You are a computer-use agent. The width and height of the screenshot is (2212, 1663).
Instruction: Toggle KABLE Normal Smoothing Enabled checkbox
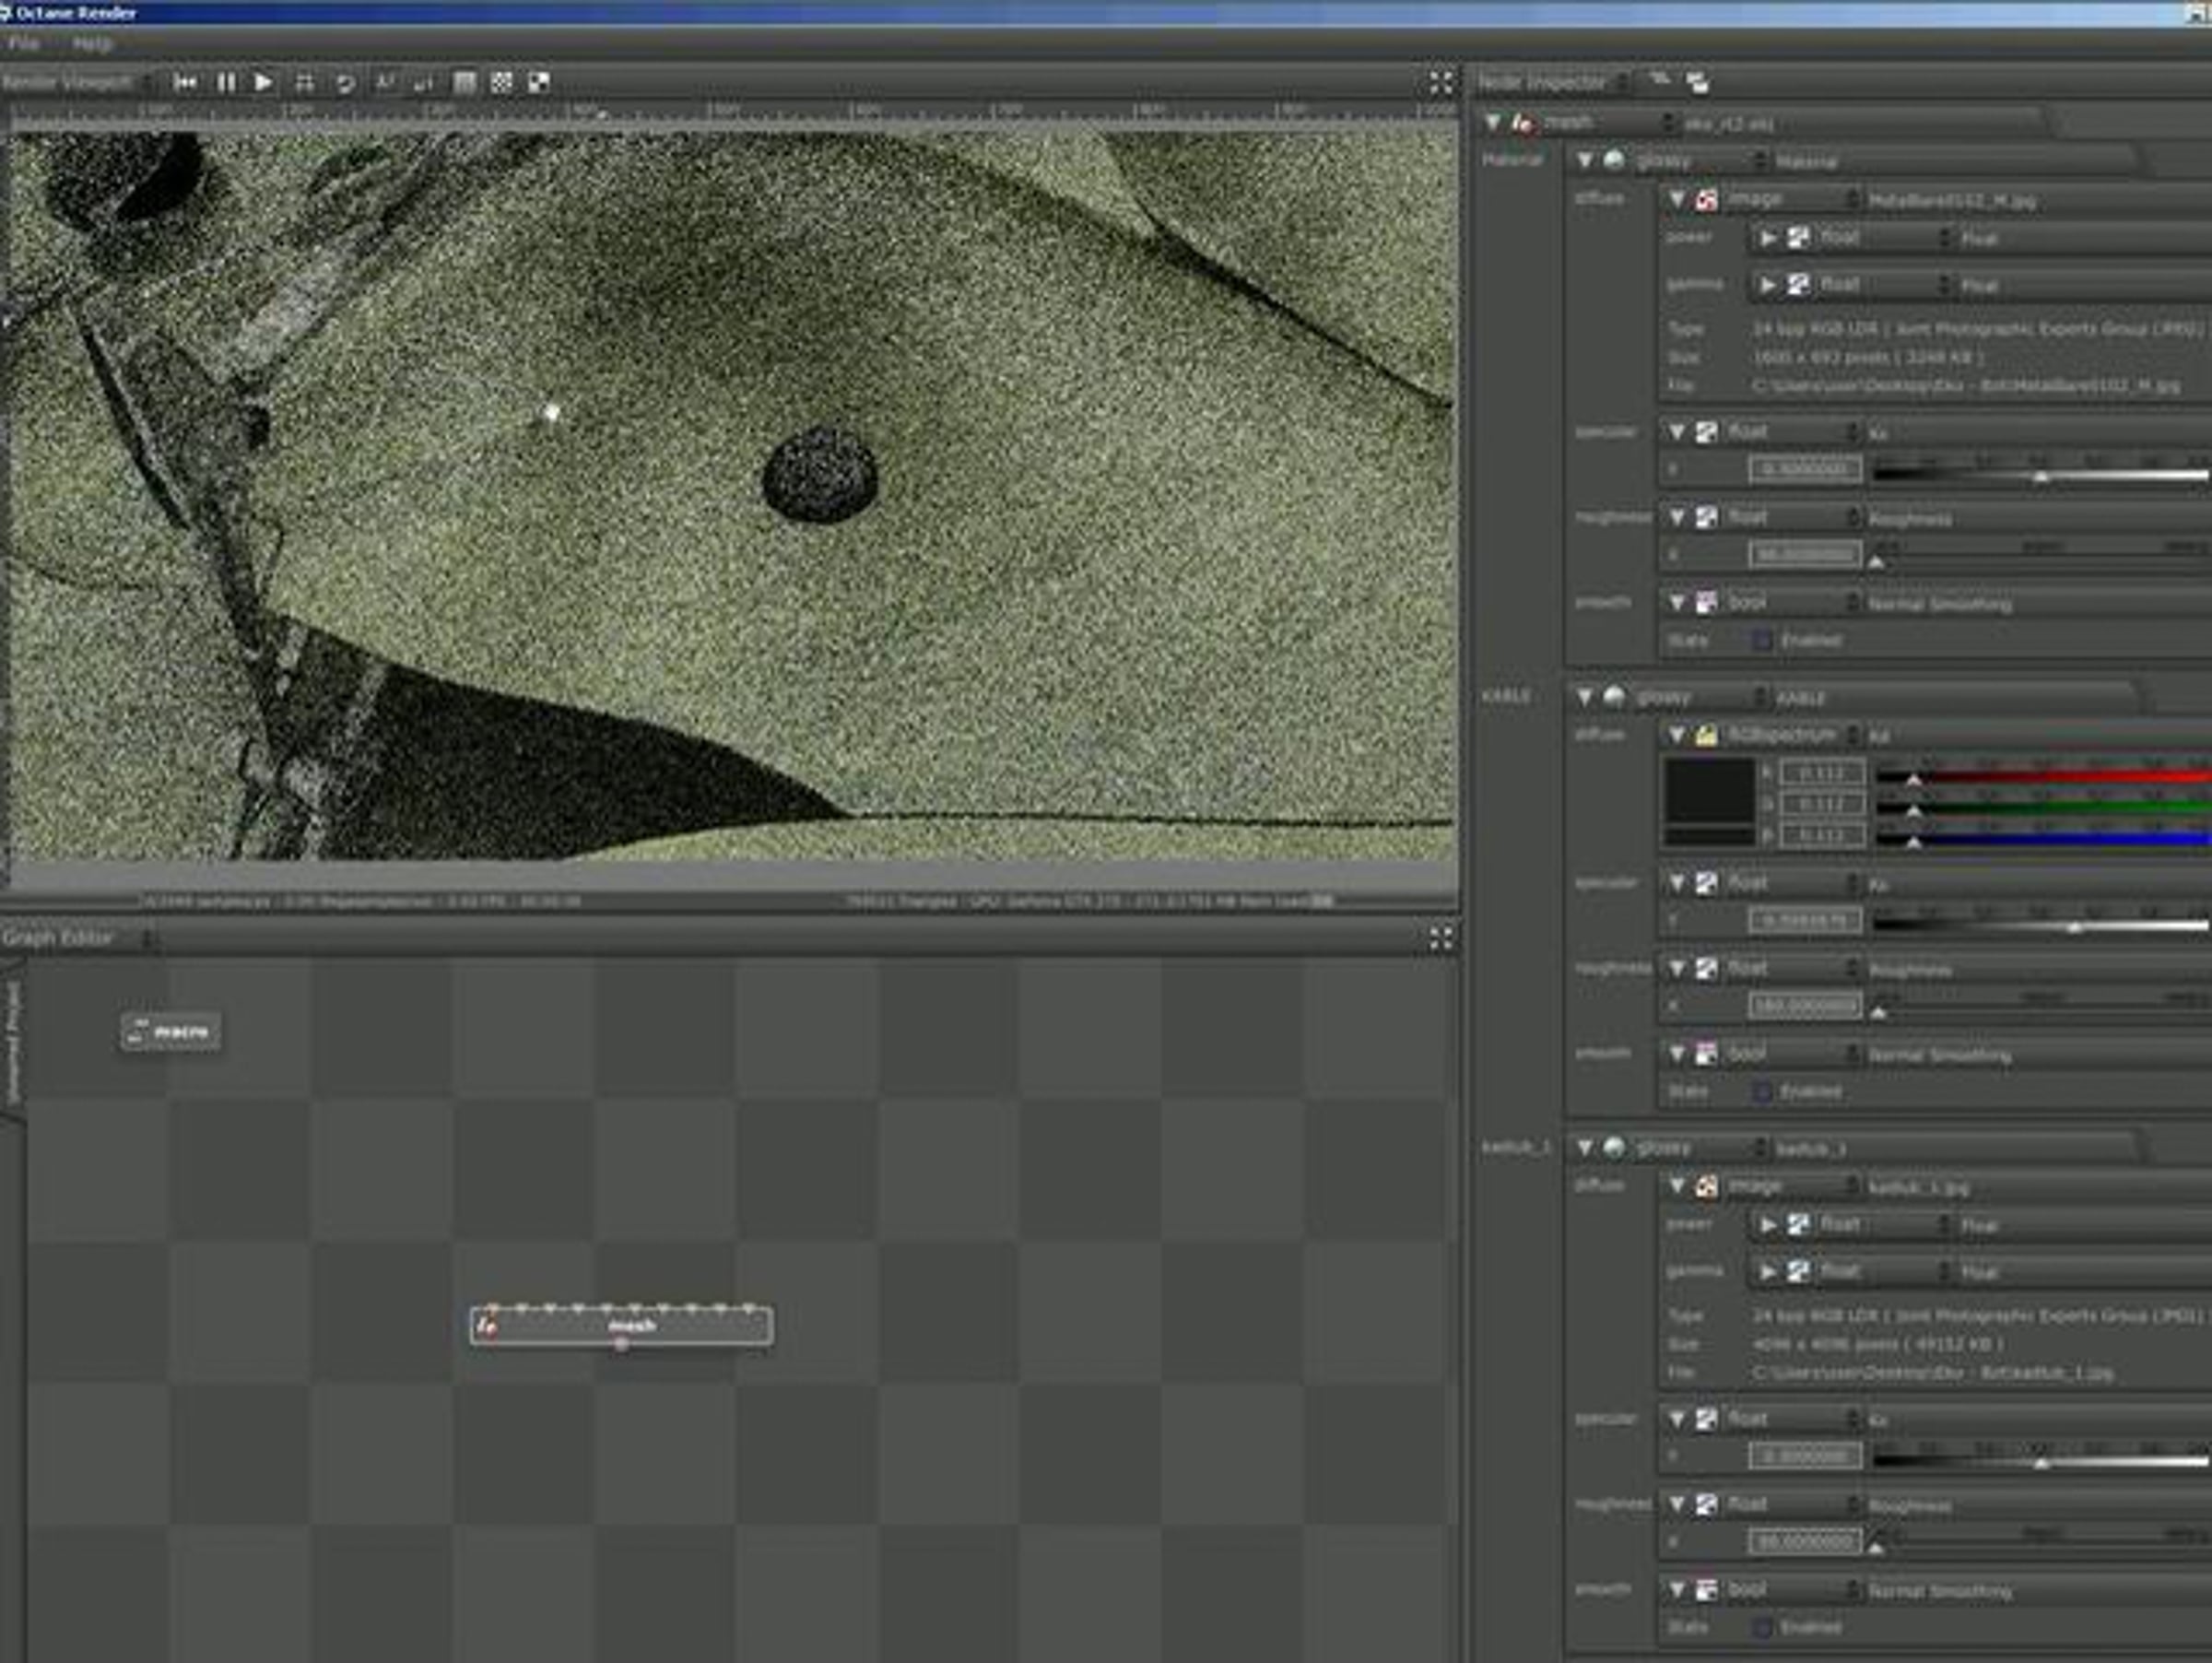point(1763,1092)
